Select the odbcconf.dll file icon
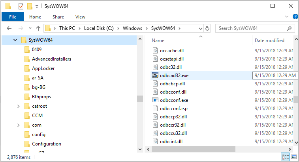The width and height of the screenshot is (299, 162). tap(155, 92)
